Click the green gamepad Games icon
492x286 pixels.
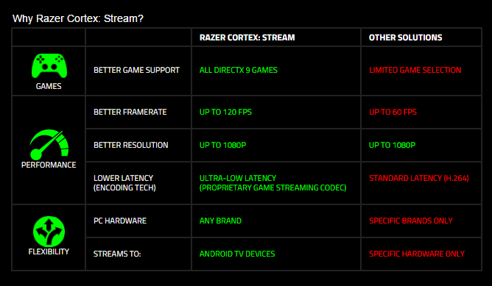tap(49, 65)
